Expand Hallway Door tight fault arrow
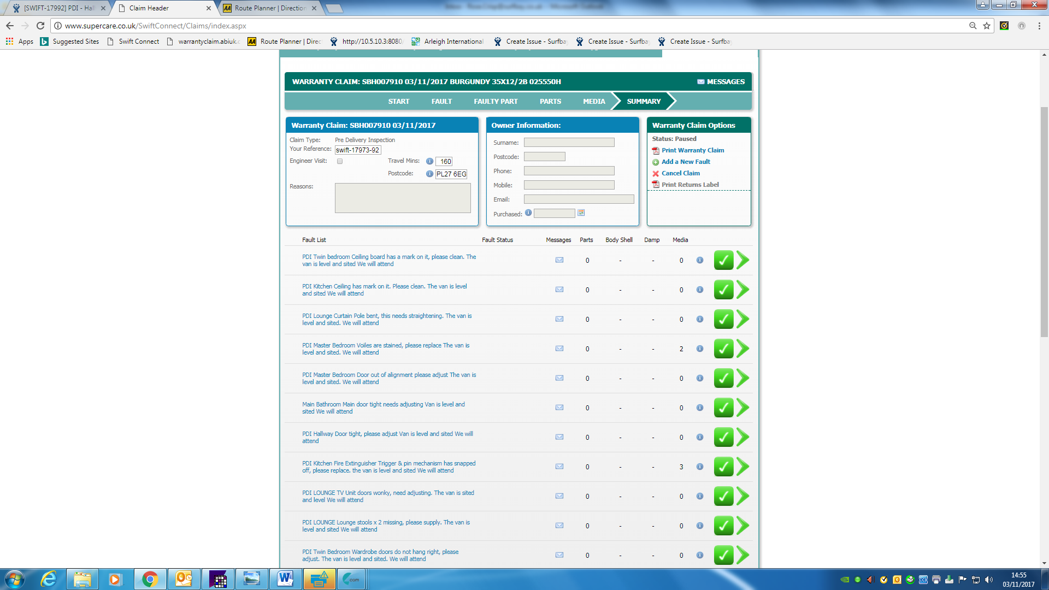The height and width of the screenshot is (590, 1049). (x=742, y=437)
